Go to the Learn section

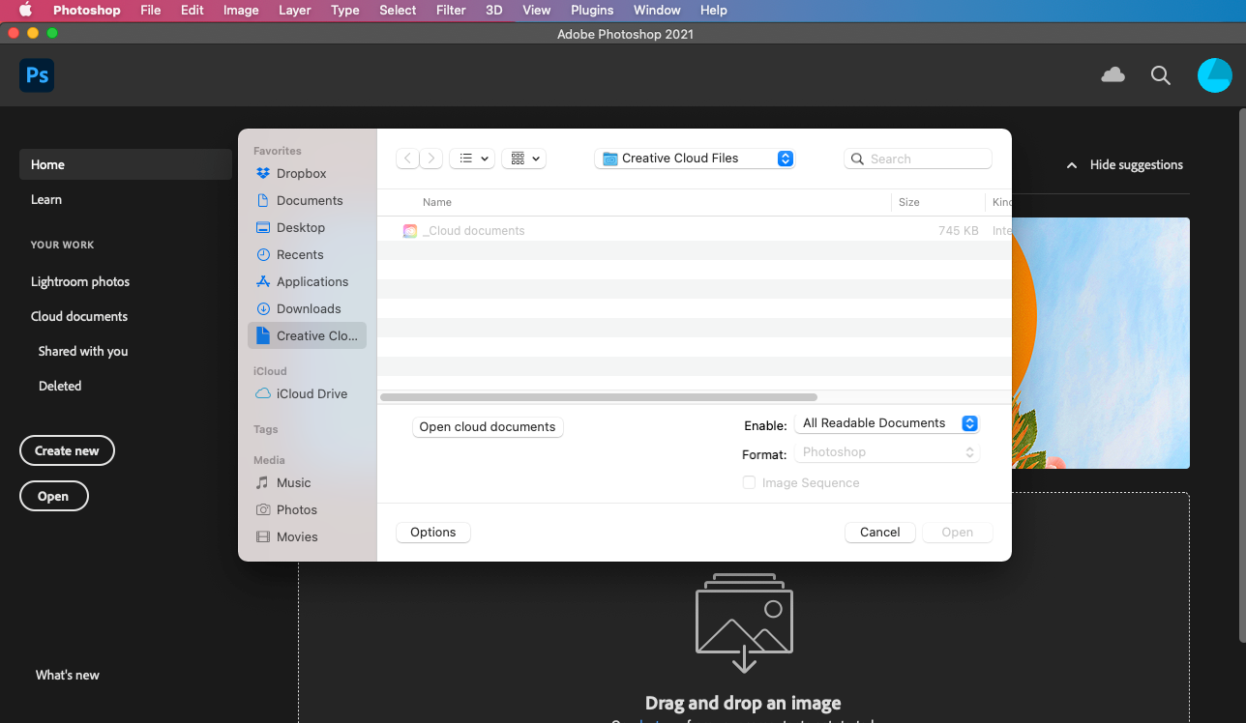46,199
